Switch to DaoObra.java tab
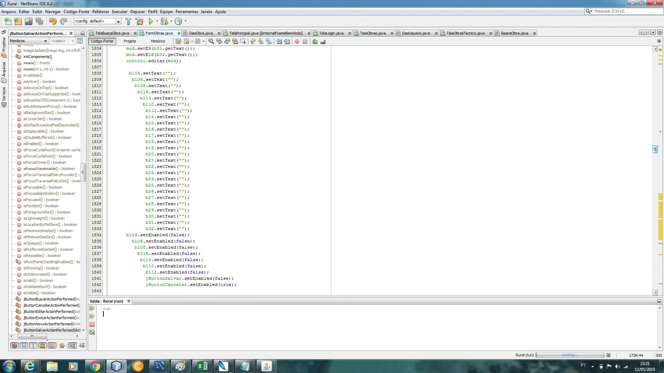The height and width of the screenshot is (373, 664). click(x=201, y=33)
